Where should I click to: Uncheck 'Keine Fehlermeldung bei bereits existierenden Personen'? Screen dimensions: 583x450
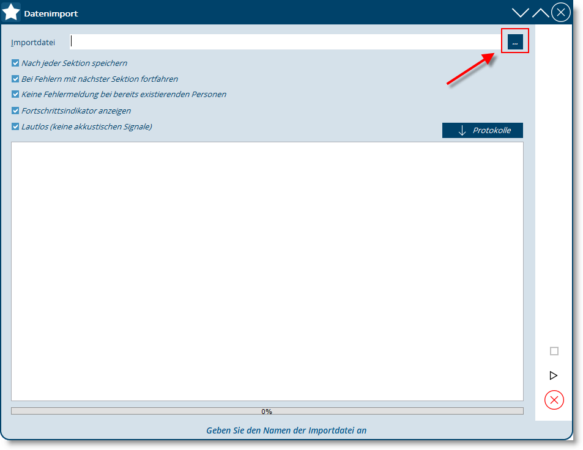[16, 95]
